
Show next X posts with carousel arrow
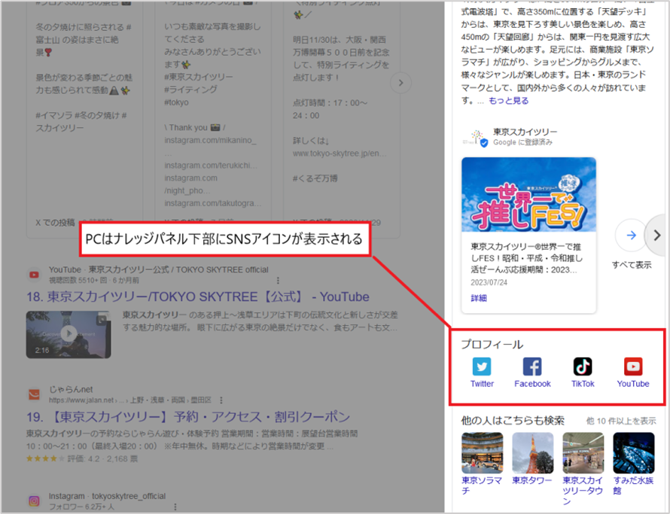tap(400, 83)
